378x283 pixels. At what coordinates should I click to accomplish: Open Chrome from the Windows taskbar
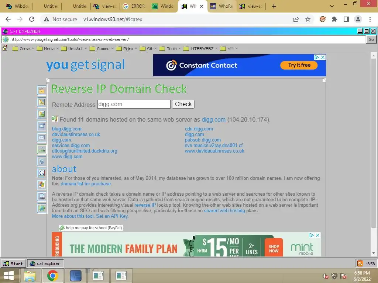[x=52, y=276]
